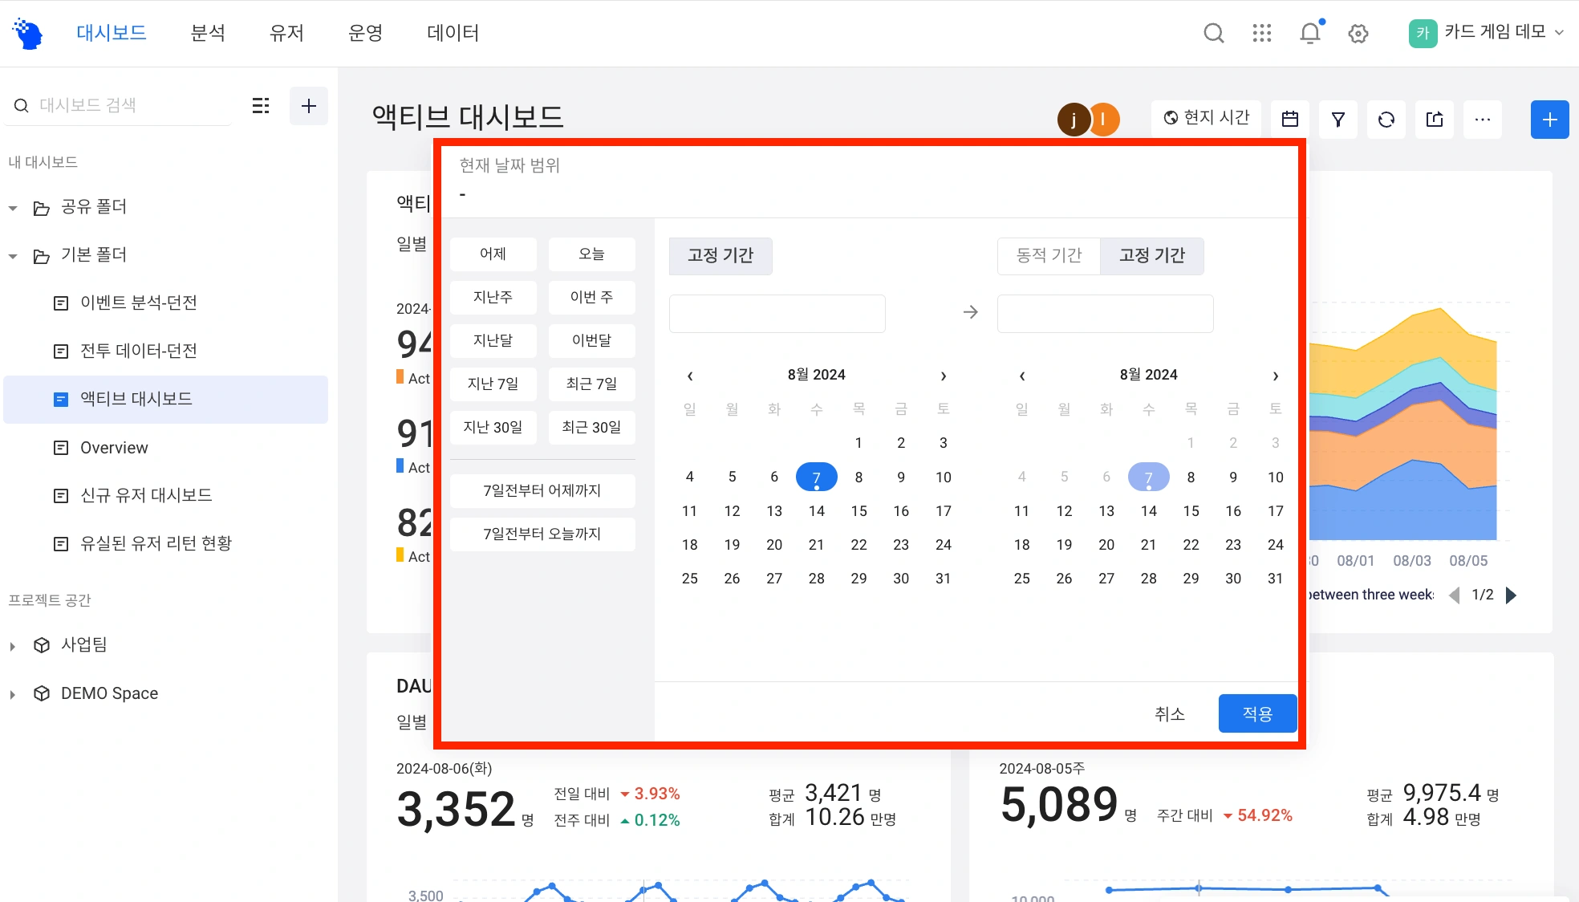The height and width of the screenshot is (902, 1579).
Task: Open the more options ellipsis menu
Action: (x=1483, y=120)
